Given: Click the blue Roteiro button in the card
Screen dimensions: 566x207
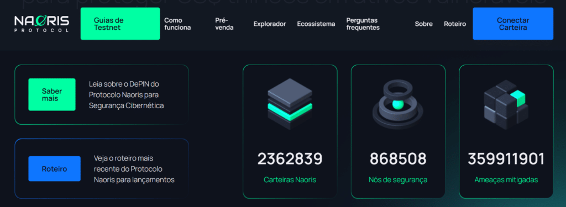Looking at the screenshot, I should coord(55,169).
